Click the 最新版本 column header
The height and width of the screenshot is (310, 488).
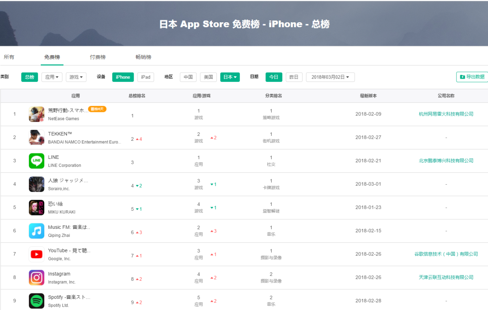(x=368, y=96)
